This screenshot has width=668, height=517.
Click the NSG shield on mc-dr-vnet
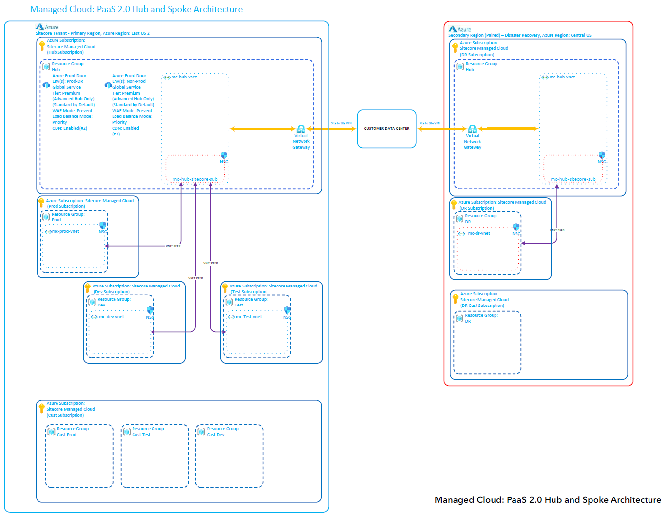(516, 227)
